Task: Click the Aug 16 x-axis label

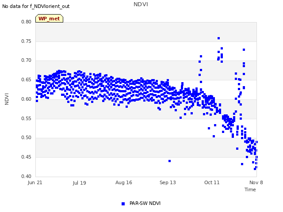Action: click(124, 182)
